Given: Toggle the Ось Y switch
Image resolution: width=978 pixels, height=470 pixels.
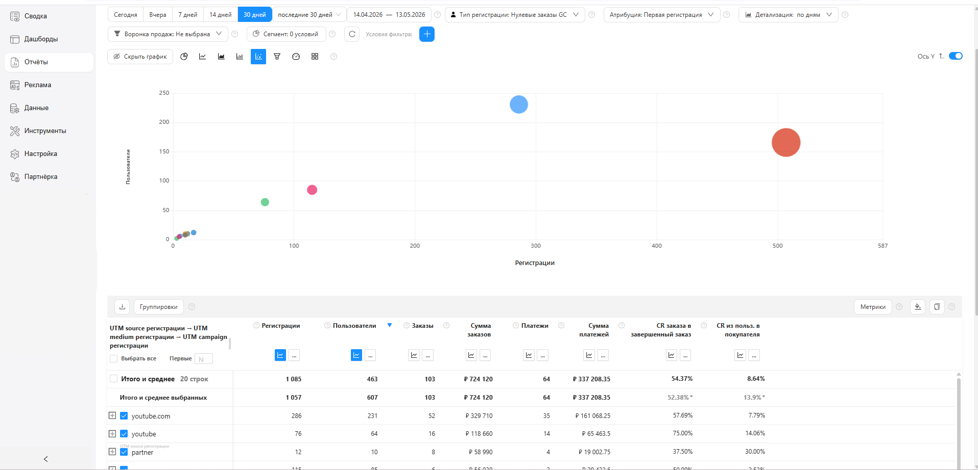Looking at the screenshot, I should (x=956, y=56).
